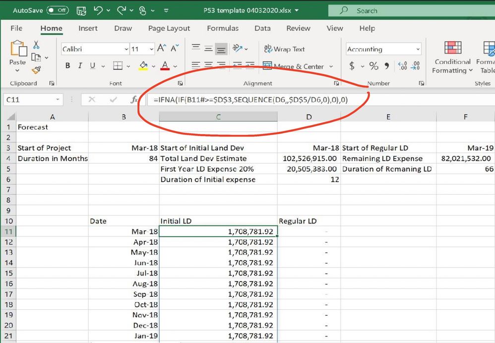Toggle Bold formatting
Screen dimensions: 495x343
pos(67,66)
